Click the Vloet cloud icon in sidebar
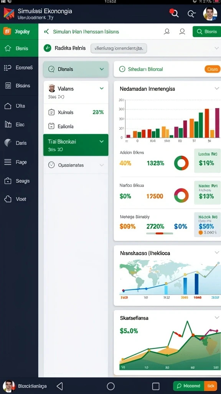Screen dimensions: 221x394 (8, 199)
